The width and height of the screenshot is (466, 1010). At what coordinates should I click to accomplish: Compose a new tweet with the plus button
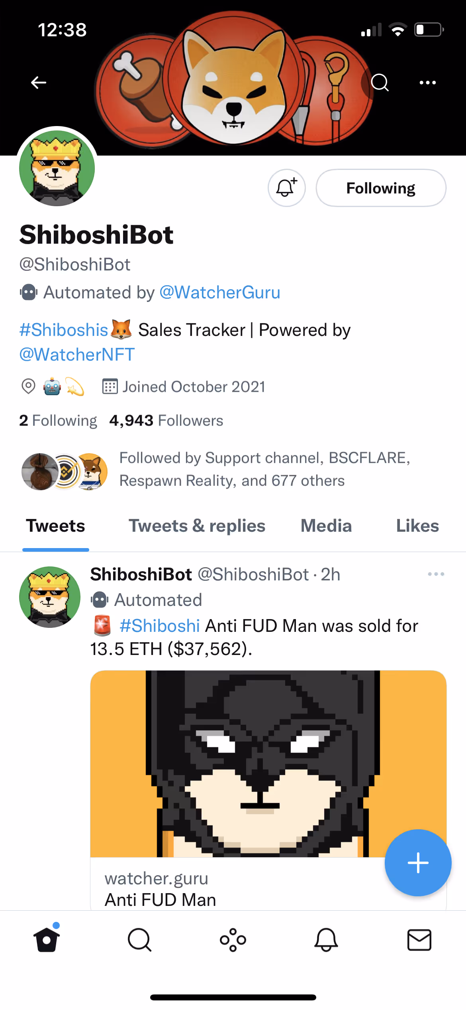pyautogui.click(x=418, y=863)
